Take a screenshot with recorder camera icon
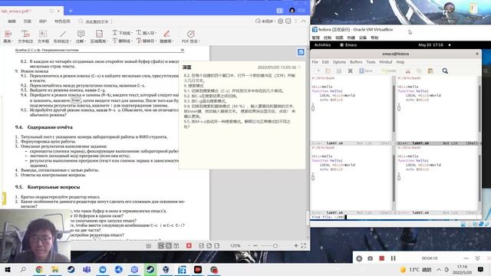 (370, 258)
